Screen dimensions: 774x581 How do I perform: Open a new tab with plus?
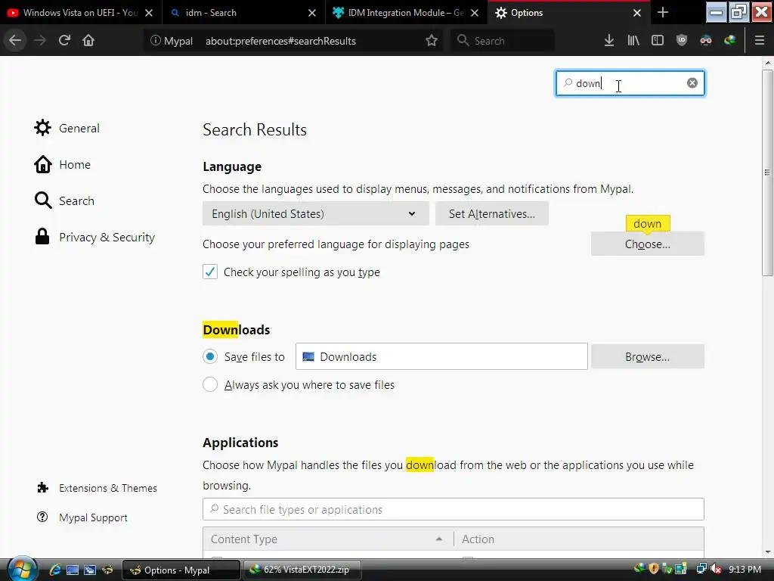click(x=663, y=13)
